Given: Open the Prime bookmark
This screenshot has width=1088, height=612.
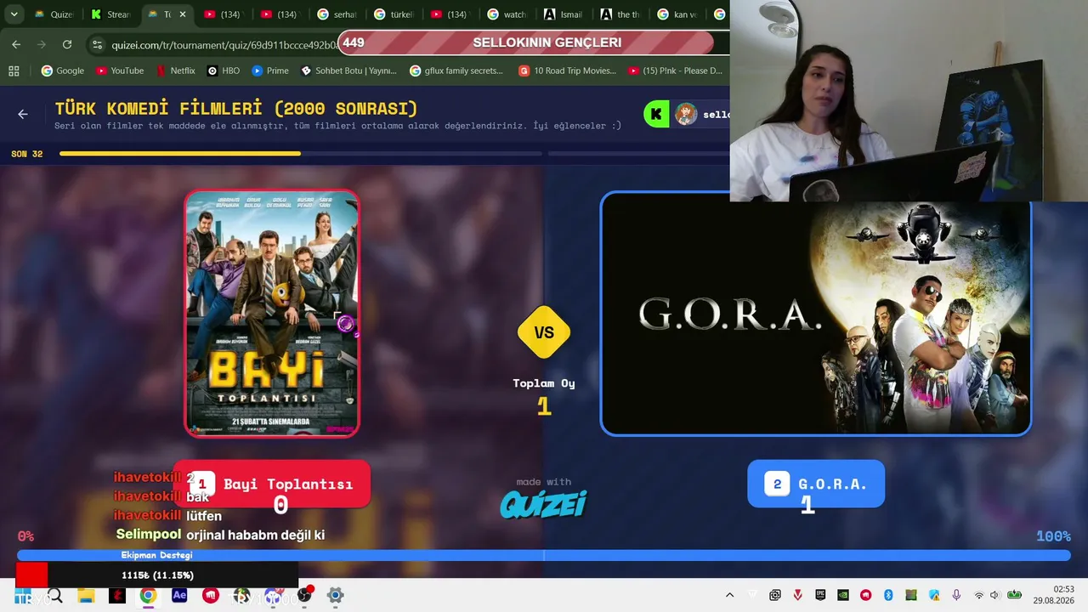Looking at the screenshot, I should click(270, 71).
